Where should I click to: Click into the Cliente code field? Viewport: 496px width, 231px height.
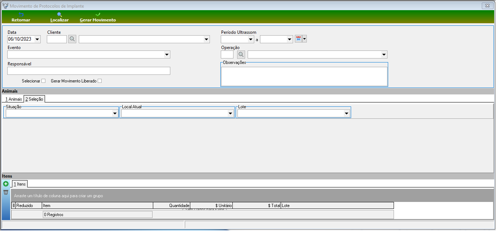pos(57,39)
